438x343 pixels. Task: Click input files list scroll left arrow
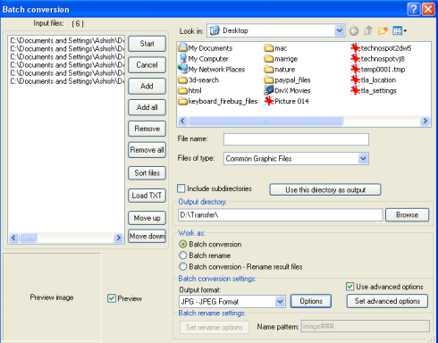click(13, 238)
